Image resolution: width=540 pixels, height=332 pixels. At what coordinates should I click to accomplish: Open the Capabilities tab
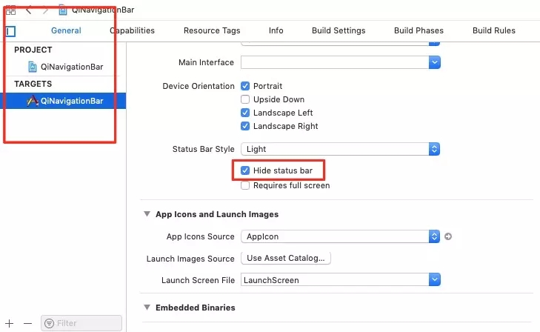(132, 30)
